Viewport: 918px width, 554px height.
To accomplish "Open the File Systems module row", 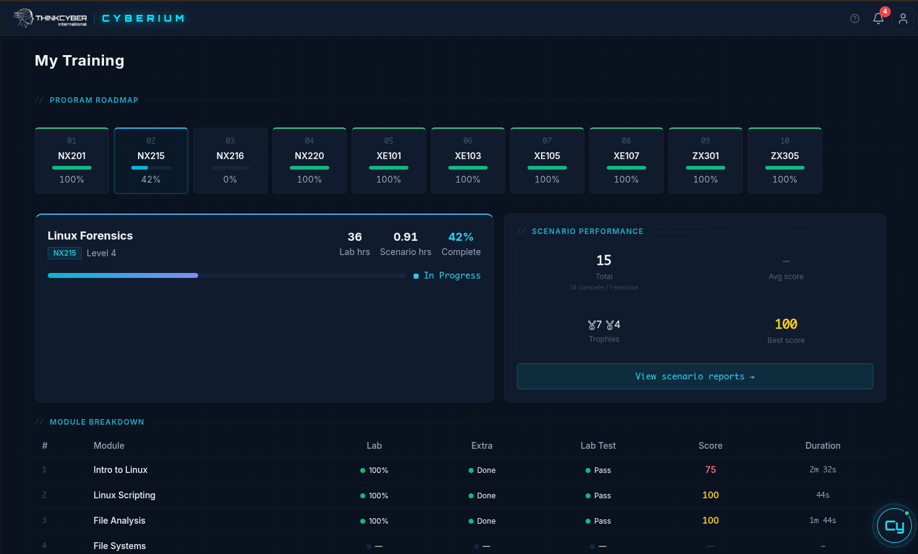I will pos(461,545).
